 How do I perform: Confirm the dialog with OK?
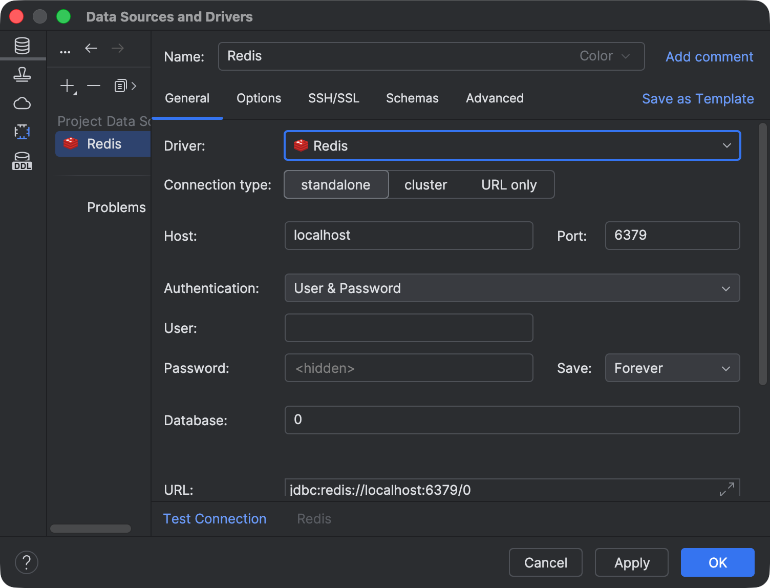point(718,562)
